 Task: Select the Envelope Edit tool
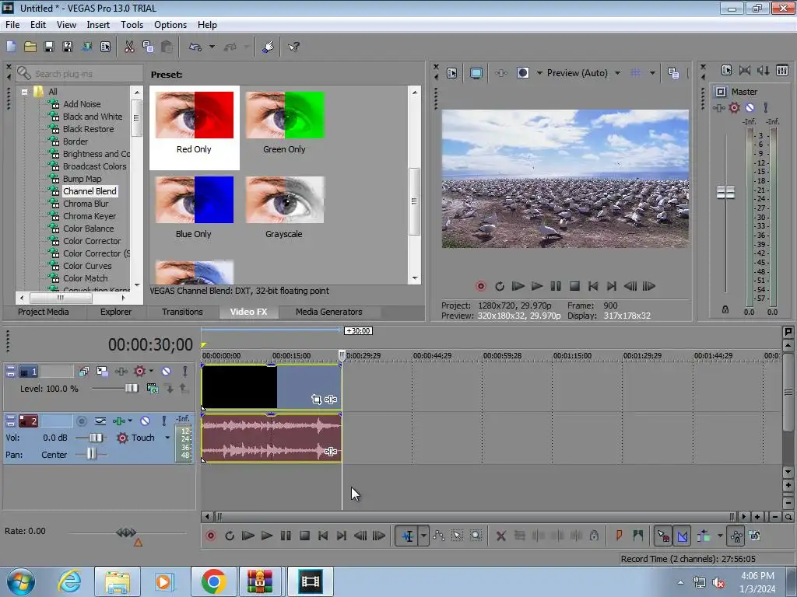(x=439, y=536)
